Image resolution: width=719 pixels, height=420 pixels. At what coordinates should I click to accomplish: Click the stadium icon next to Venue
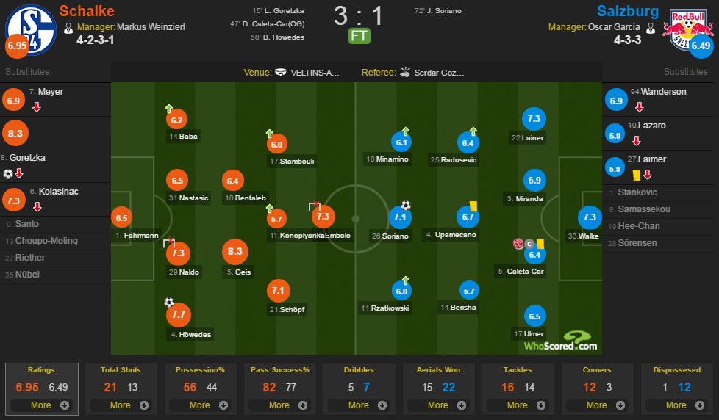pyautogui.click(x=281, y=73)
